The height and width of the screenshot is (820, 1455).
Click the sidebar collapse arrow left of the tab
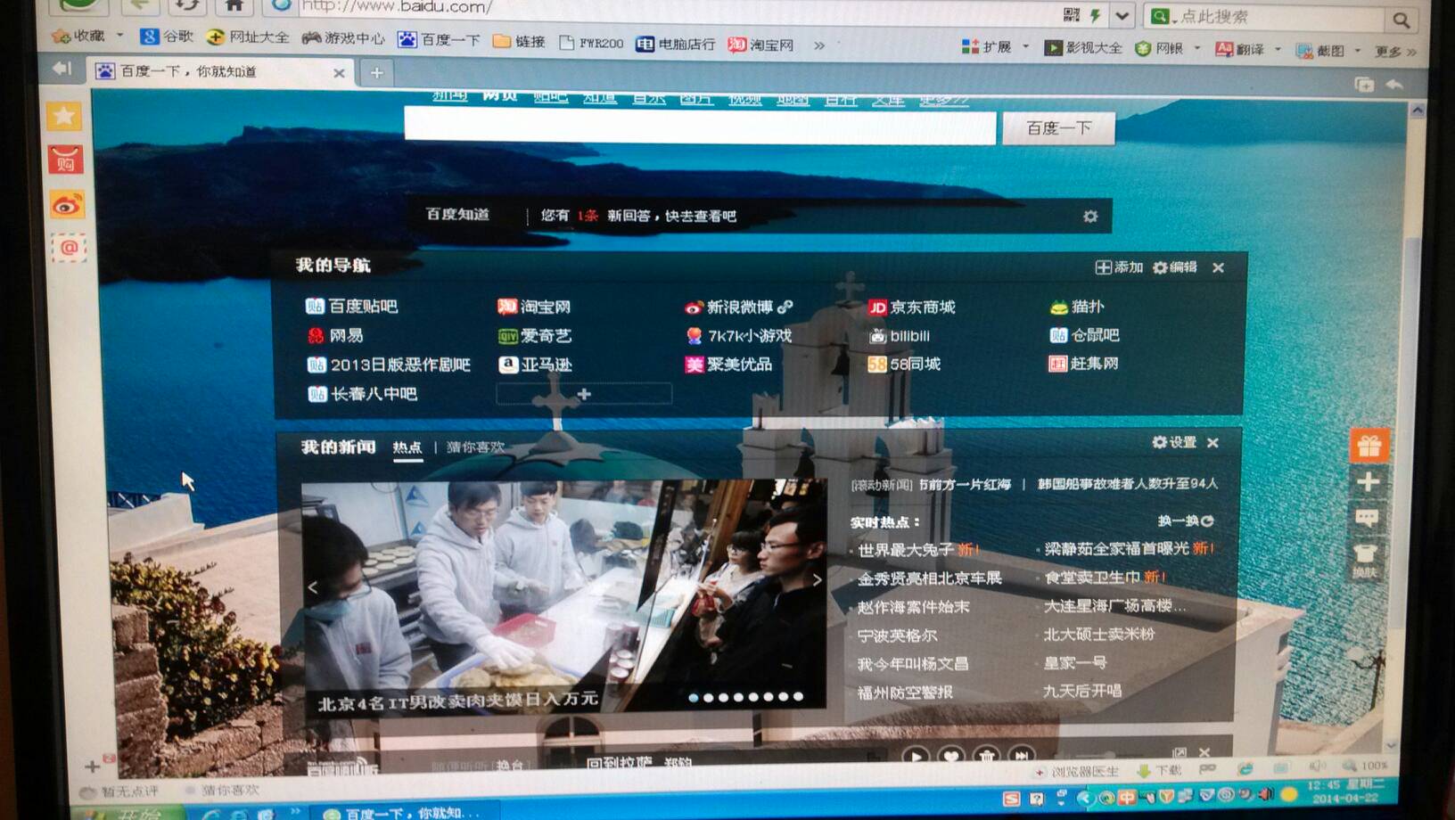[x=61, y=69]
